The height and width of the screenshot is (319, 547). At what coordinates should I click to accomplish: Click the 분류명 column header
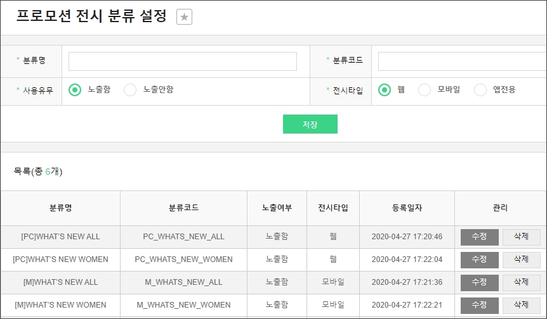pyautogui.click(x=60, y=208)
